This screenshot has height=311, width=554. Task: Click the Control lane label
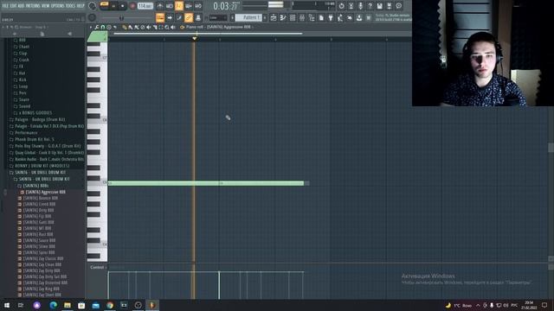pos(97,267)
